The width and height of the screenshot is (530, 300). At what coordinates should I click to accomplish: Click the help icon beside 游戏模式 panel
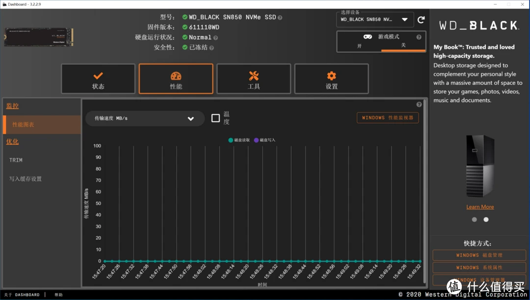click(419, 37)
